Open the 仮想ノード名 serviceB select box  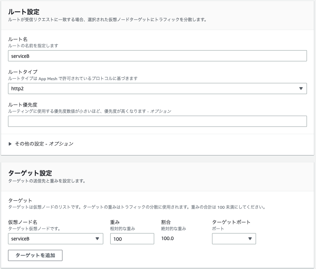(55, 239)
